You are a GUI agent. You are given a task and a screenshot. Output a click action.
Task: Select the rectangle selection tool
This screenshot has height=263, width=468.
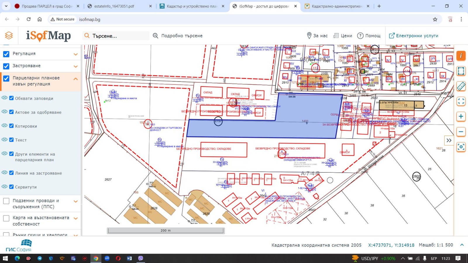(461, 71)
